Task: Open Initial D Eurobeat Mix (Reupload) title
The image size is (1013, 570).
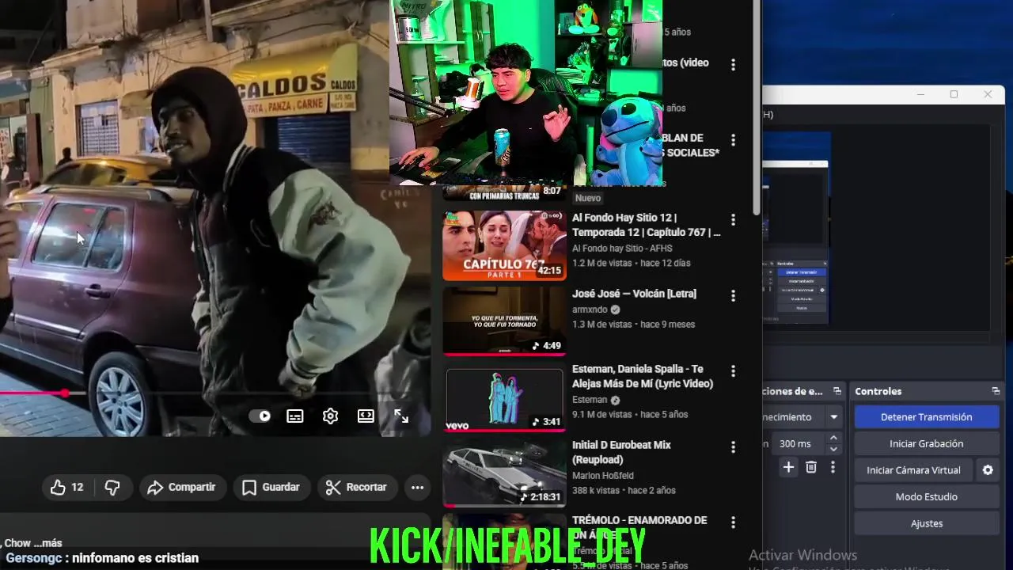Action: (621, 452)
